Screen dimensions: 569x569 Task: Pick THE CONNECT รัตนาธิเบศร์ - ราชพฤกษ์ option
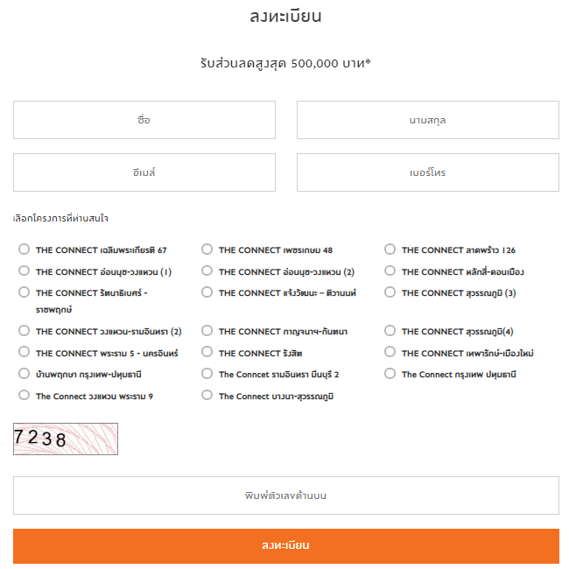point(25,292)
